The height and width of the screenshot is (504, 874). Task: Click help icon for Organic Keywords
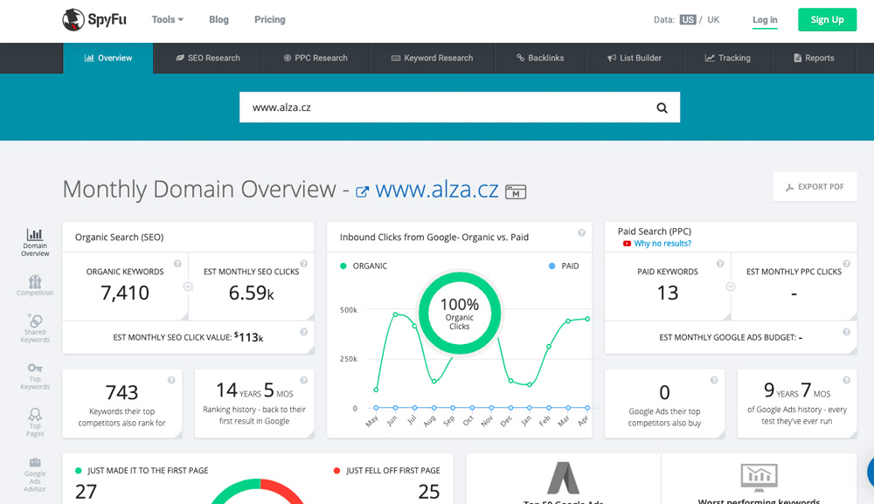tap(177, 264)
